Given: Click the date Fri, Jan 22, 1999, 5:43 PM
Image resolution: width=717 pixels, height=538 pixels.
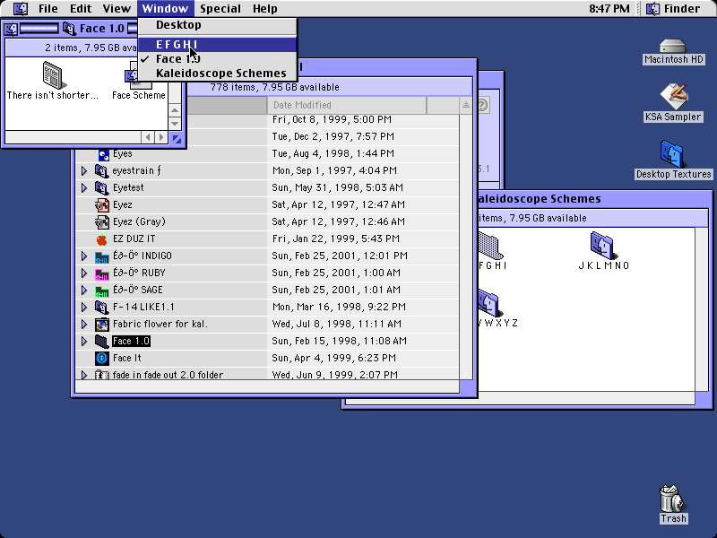Looking at the screenshot, I should coord(335,239).
